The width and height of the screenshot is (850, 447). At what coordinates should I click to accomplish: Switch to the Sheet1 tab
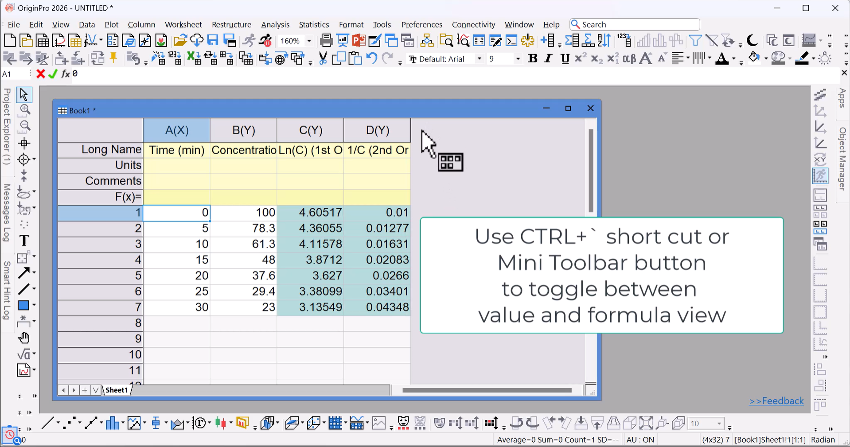pos(117,390)
